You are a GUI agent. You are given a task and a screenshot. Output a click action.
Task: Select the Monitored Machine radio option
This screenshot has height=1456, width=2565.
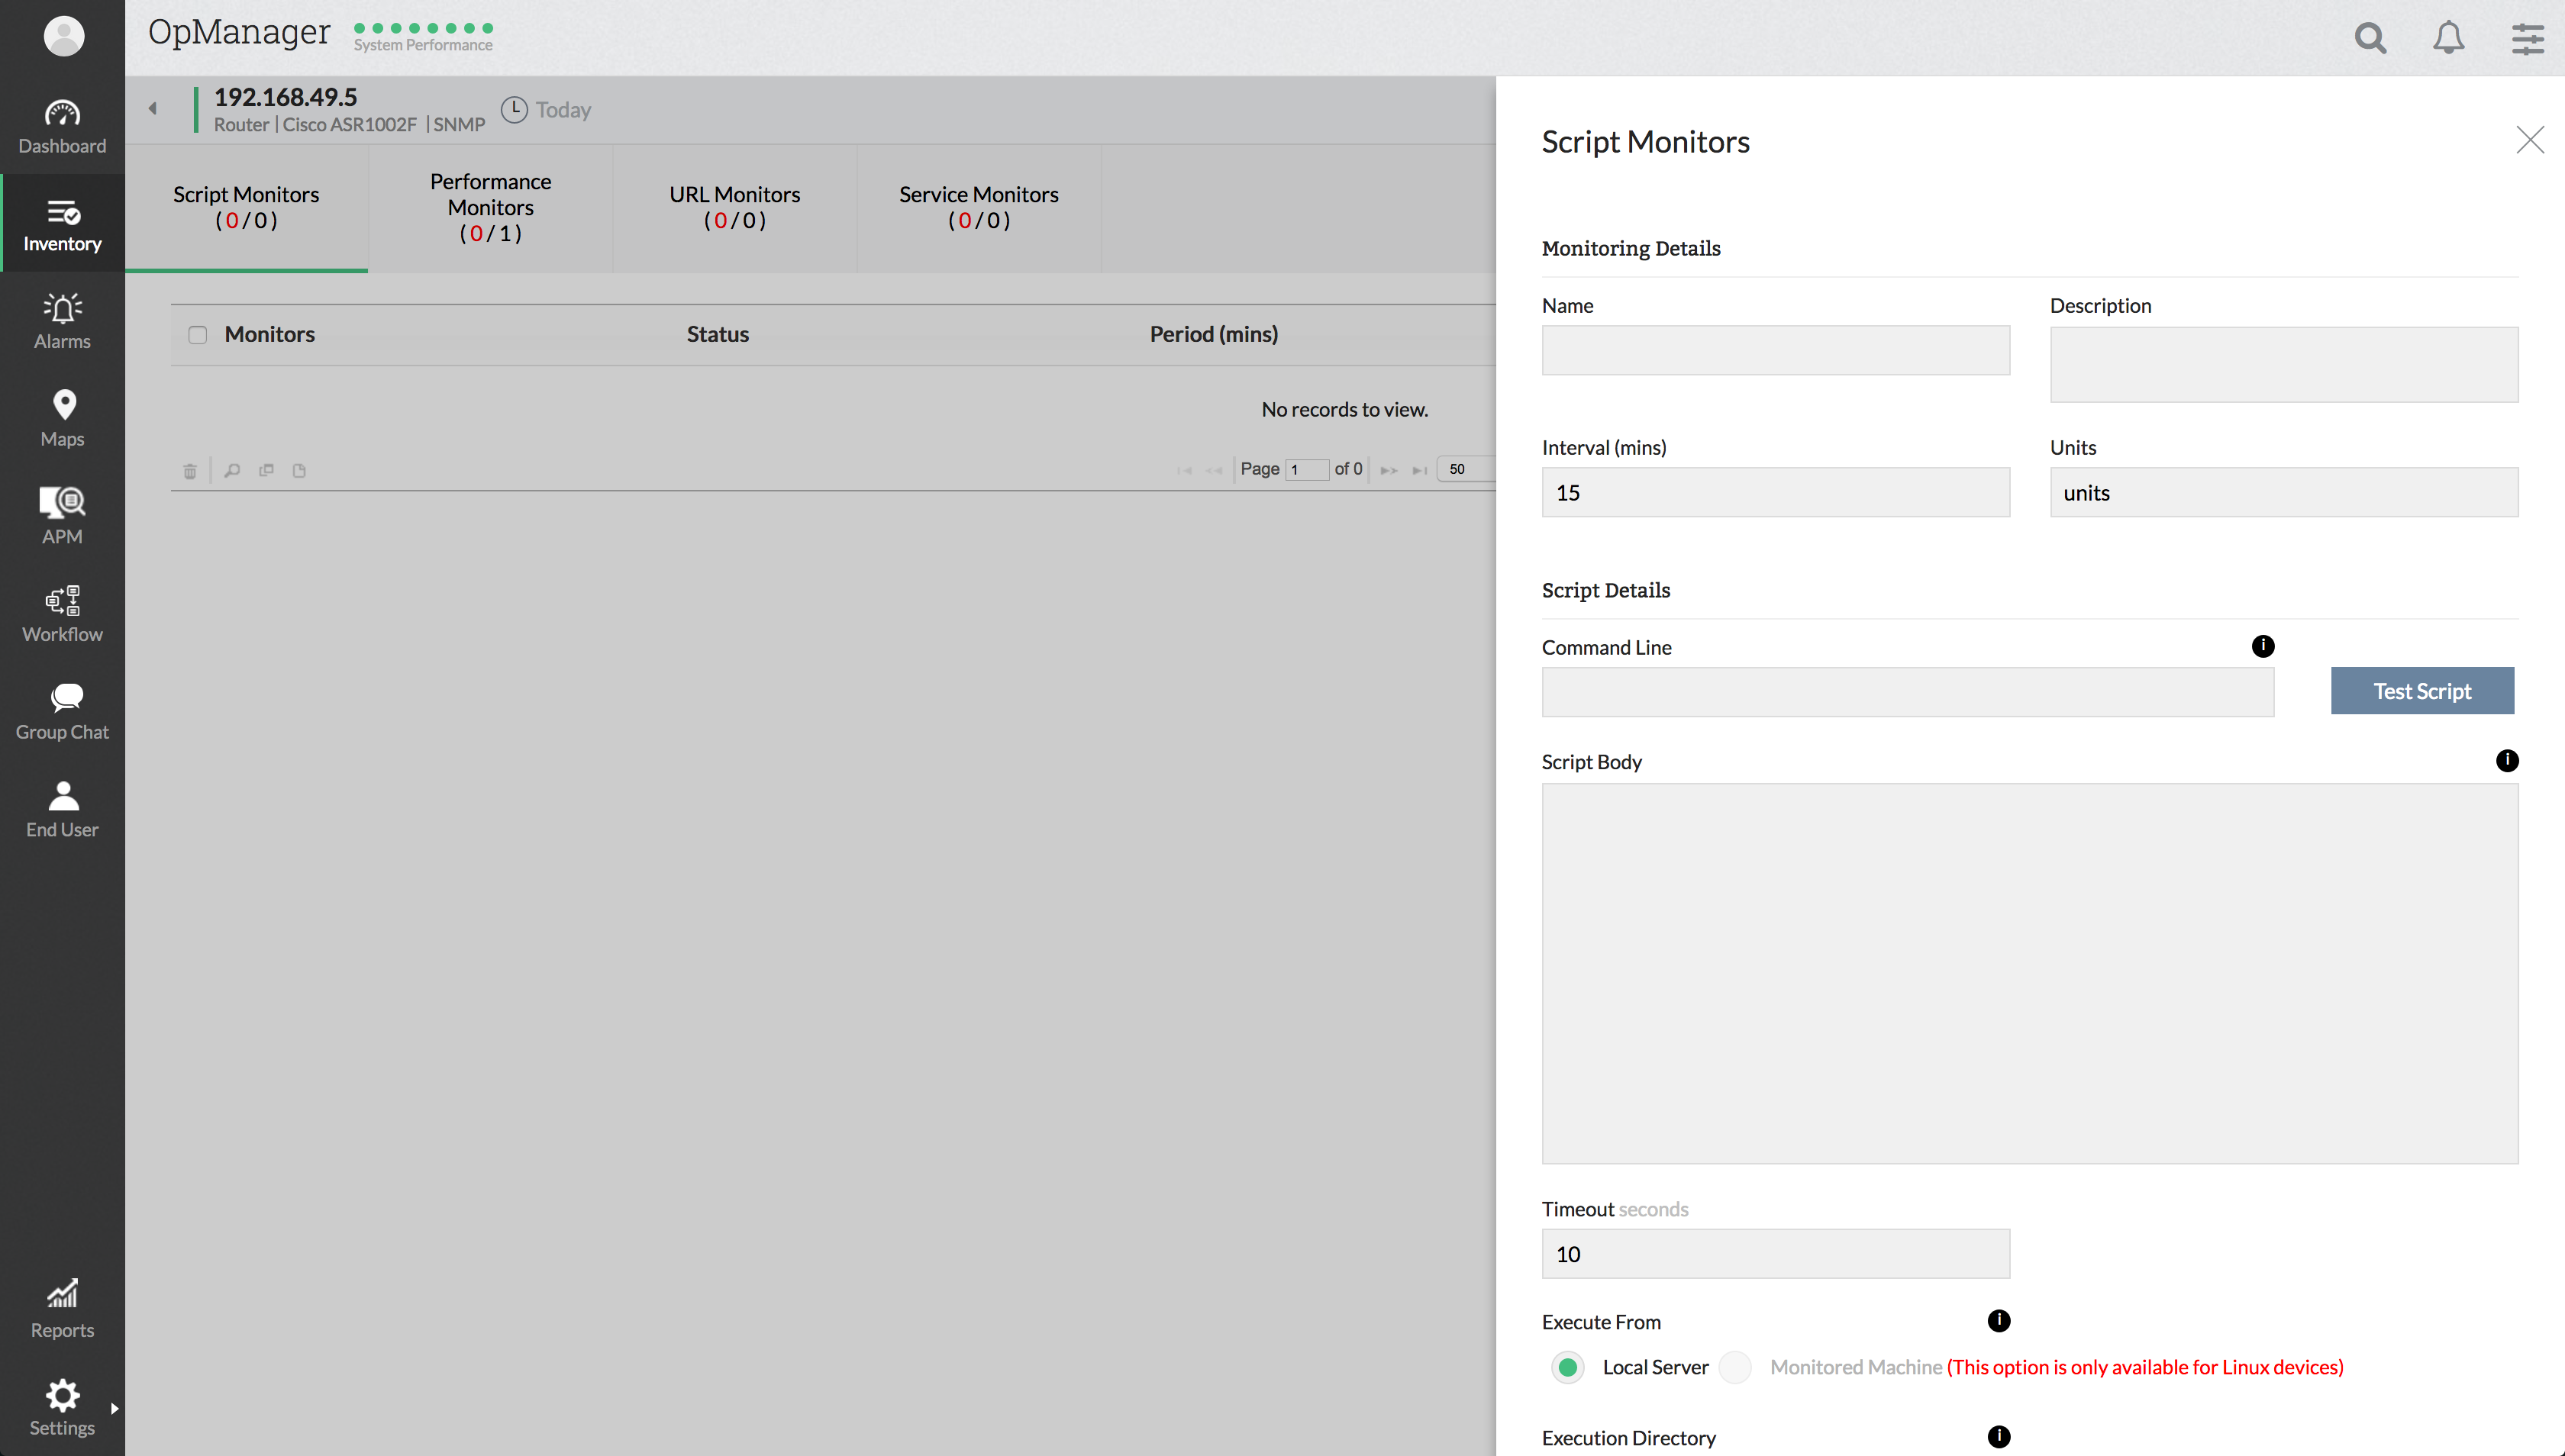pos(1736,1367)
